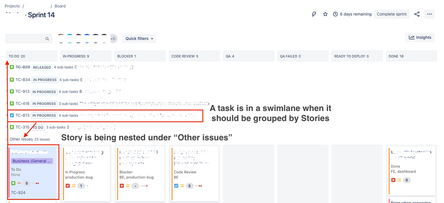This screenshot has height=203, width=444.
Task: Click the purple Business (General ... epic label
Action: tap(32, 161)
